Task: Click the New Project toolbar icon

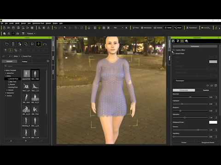Action: (4, 27)
